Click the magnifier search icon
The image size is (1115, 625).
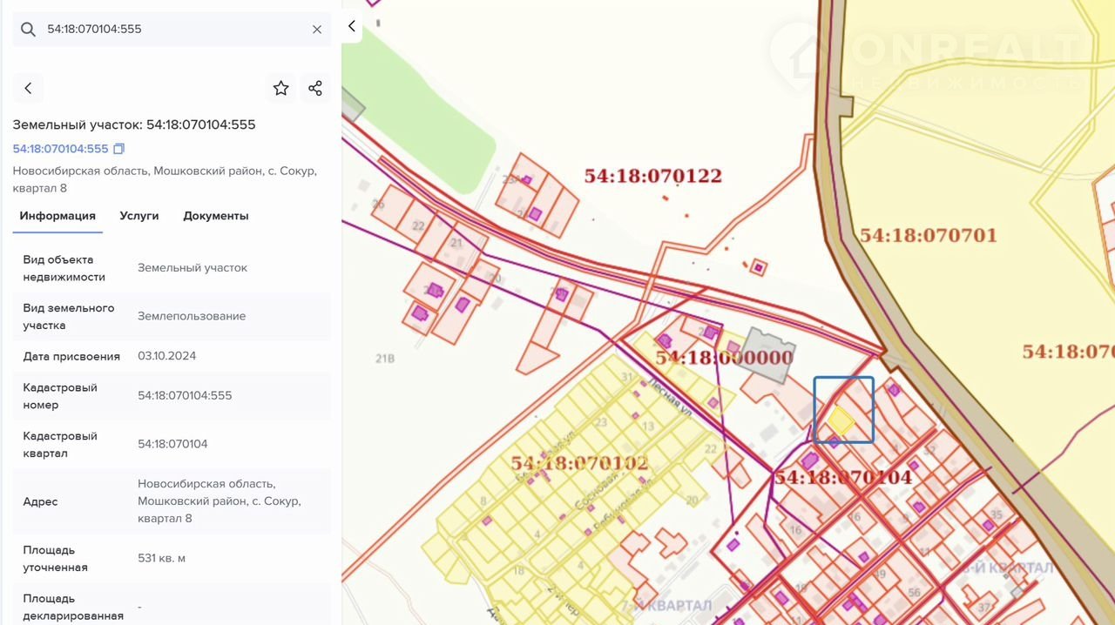coord(28,30)
